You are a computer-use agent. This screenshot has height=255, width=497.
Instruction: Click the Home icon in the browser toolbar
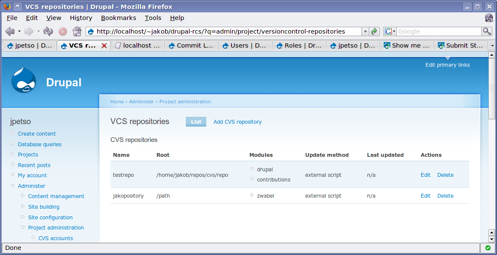pos(76,31)
